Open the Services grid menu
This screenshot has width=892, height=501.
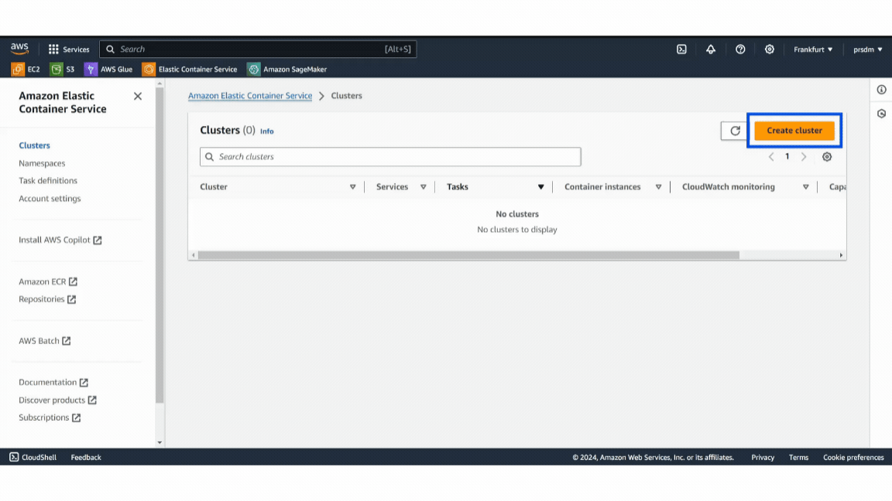coord(69,49)
